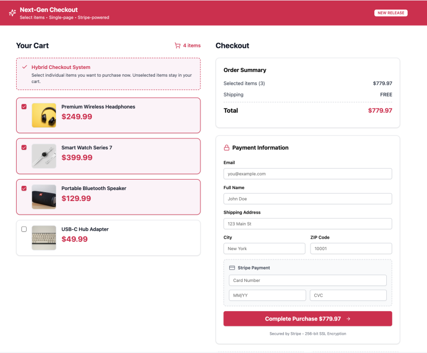Uncheck Premium Wireless Headphones checkbox
The width and height of the screenshot is (427, 353).
pos(24,107)
